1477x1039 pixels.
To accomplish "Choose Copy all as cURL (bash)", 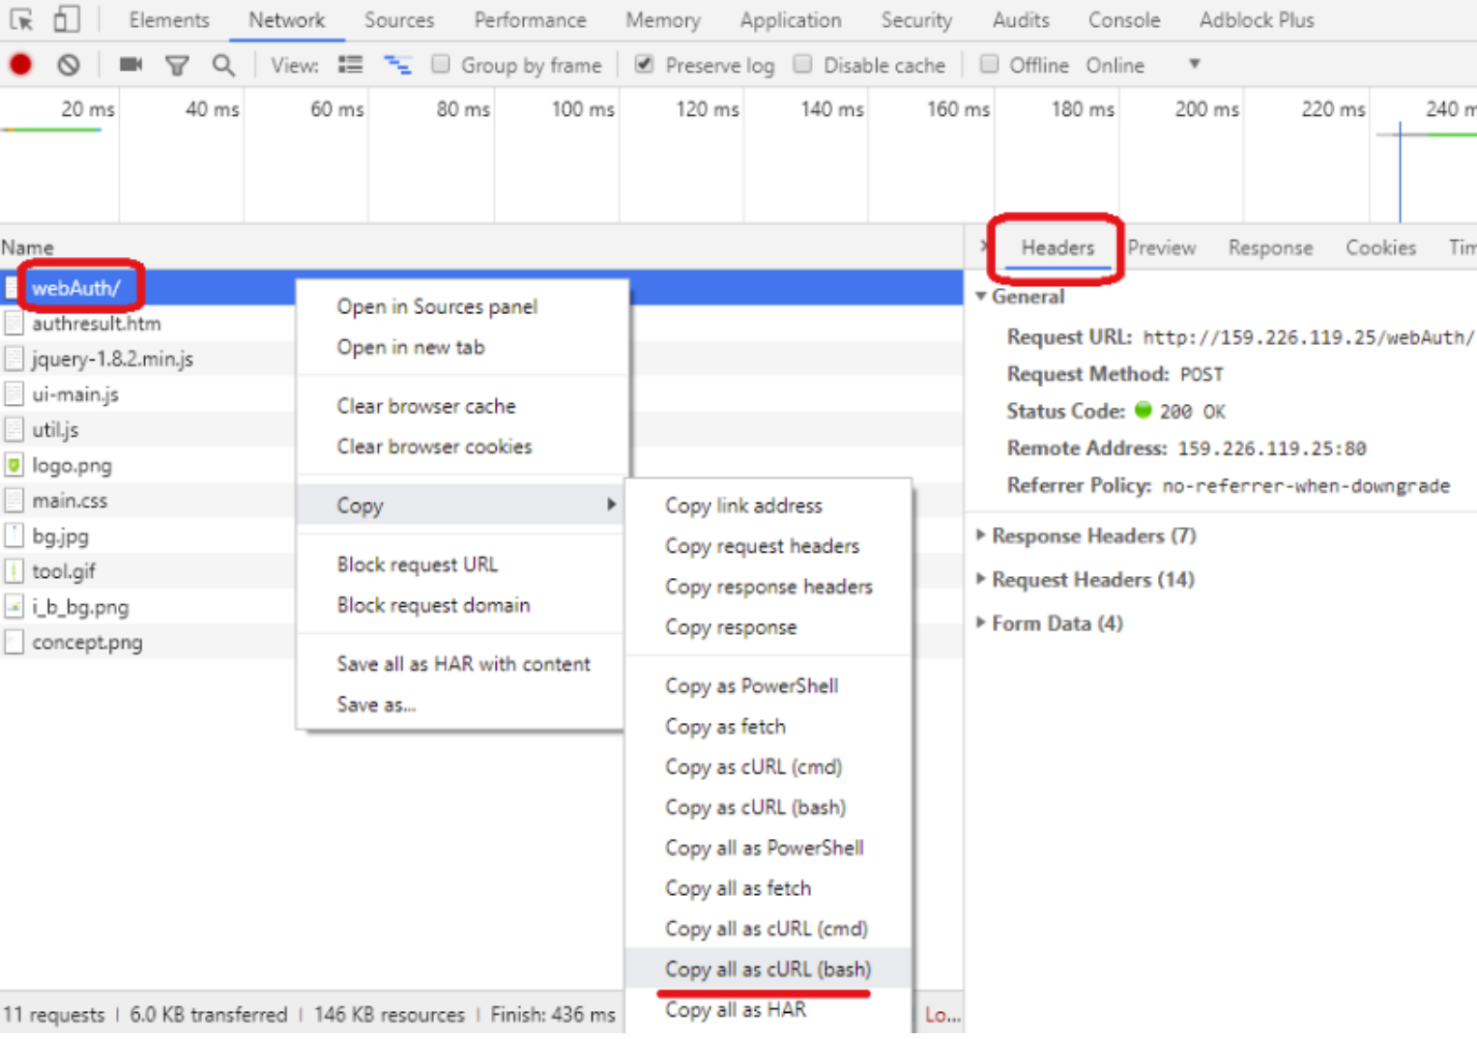I will tap(767, 968).
